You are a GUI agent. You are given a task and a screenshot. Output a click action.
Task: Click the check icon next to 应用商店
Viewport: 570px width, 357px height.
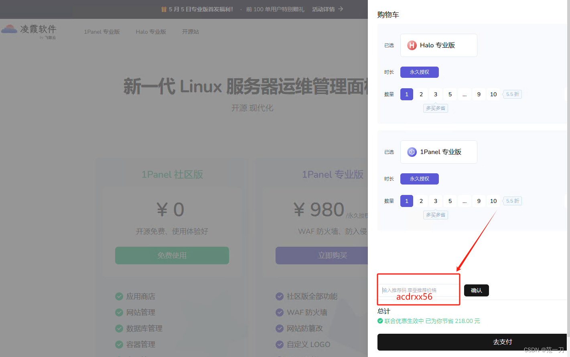coord(119,296)
